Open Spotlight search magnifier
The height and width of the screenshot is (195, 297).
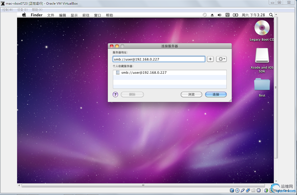click(x=271, y=15)
